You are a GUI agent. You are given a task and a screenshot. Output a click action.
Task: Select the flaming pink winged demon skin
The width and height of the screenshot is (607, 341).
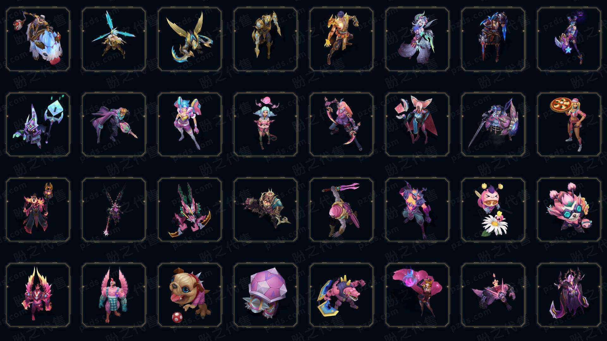[x=38, y=295]
